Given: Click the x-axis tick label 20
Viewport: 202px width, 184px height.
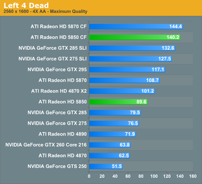Looking at the screenshot, I should pyautogui.click(x=102, y=176).
